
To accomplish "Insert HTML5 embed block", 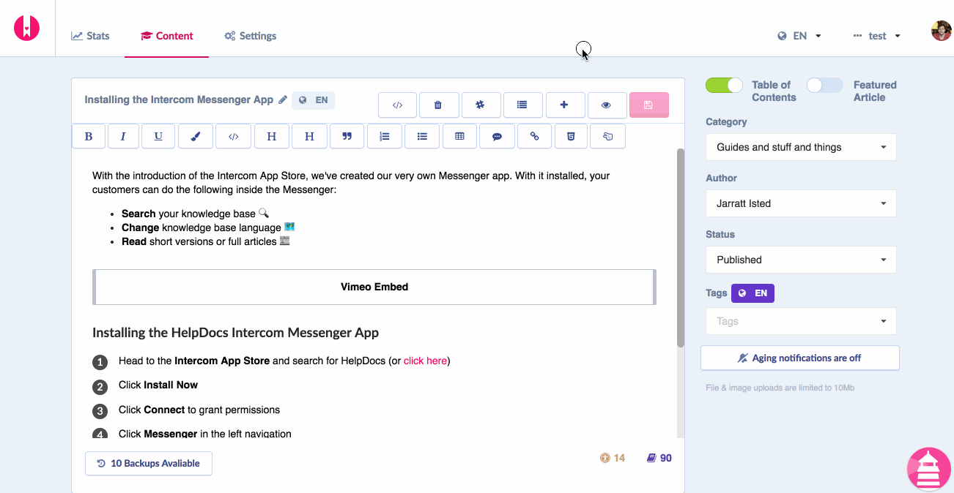I will pyautogui.click(x=571, y=136).
